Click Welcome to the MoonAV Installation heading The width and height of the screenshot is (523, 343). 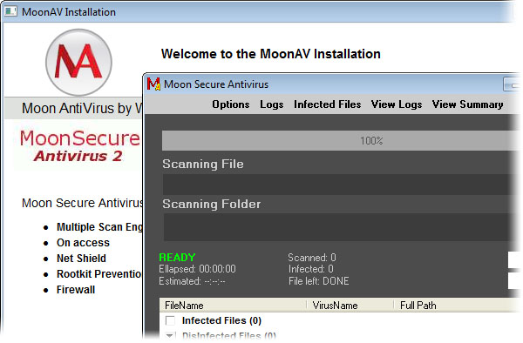(271, 54)
